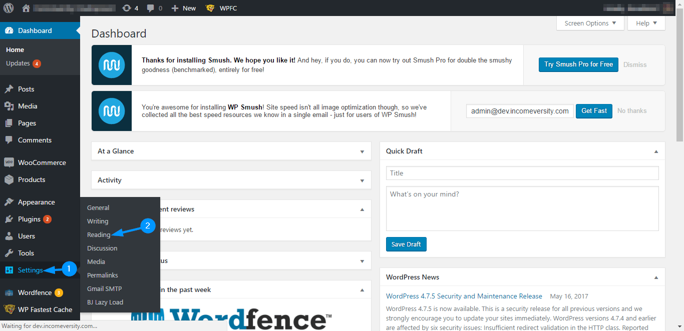Image resolution: width=684 pixels, height=331 pixels.
Task: Click the admin email input field
Action: 520,111
